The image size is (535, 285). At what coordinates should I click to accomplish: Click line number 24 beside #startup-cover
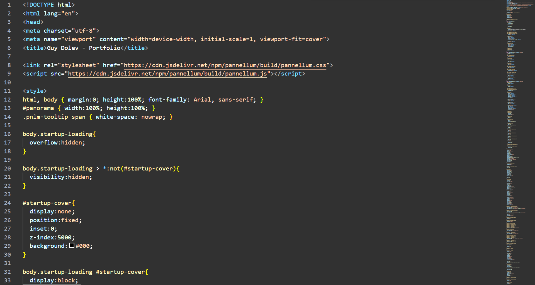tap(8, 203)
